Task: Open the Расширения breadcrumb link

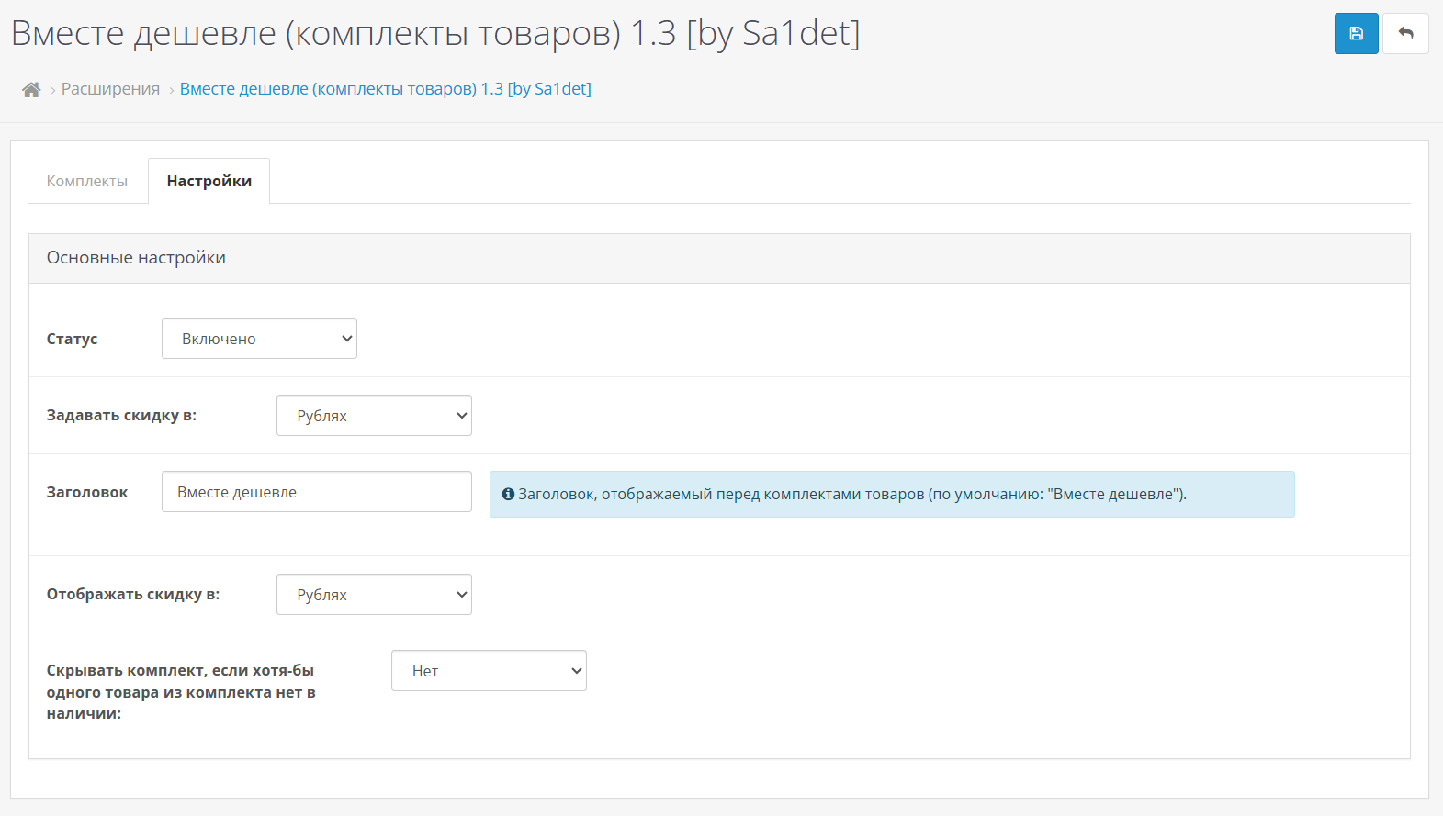Action: point(110,89)
